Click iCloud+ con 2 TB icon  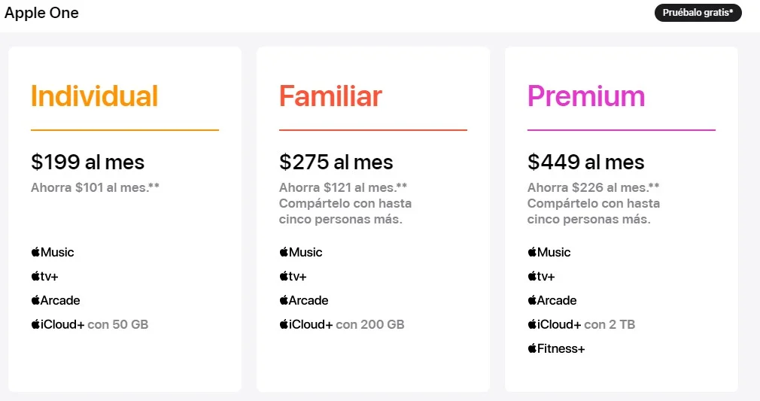click(581, 324)
